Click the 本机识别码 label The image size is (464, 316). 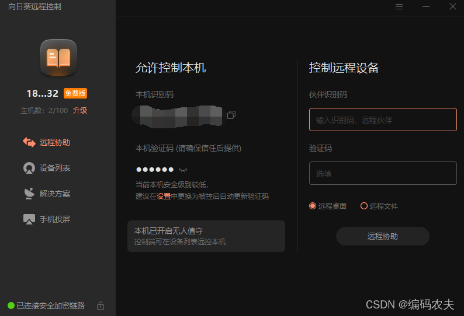point(154,94)
